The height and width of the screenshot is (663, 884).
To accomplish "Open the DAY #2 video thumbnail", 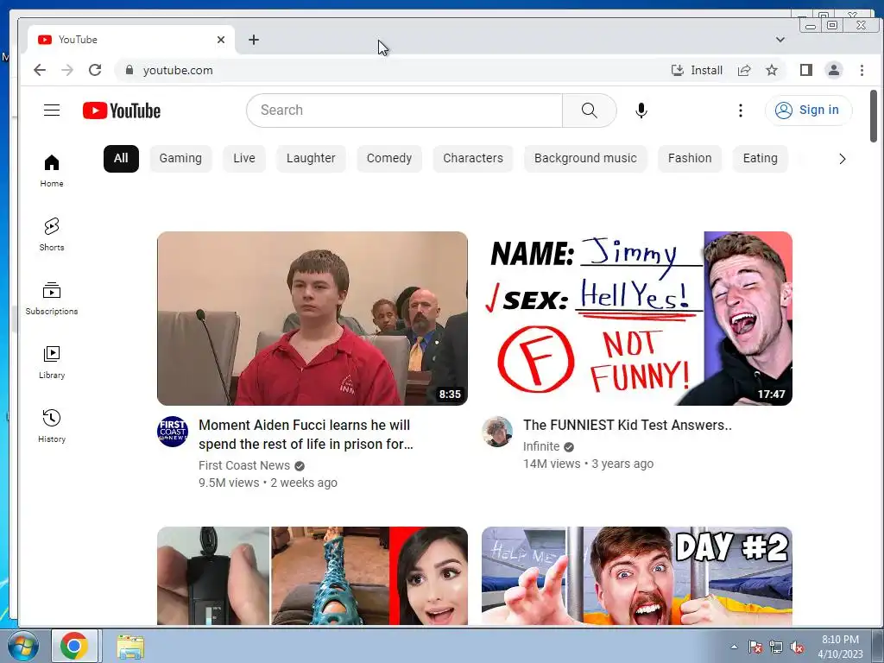I will click(637, 576).
